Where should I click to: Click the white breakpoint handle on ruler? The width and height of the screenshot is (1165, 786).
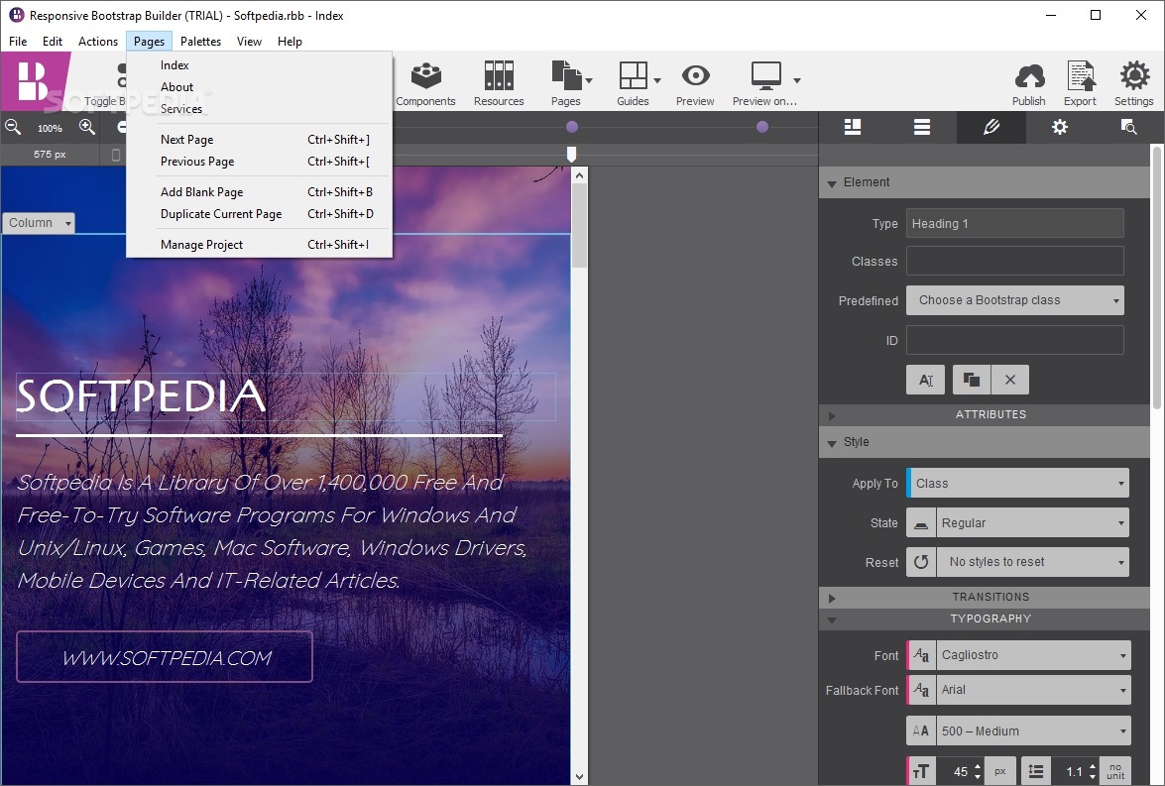[571, 154]
